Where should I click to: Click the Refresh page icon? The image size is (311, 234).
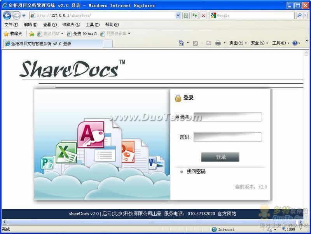click(195, 15)
